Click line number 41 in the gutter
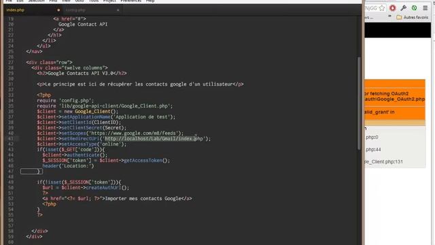435x245 pixels. click(x=11, y=139)
